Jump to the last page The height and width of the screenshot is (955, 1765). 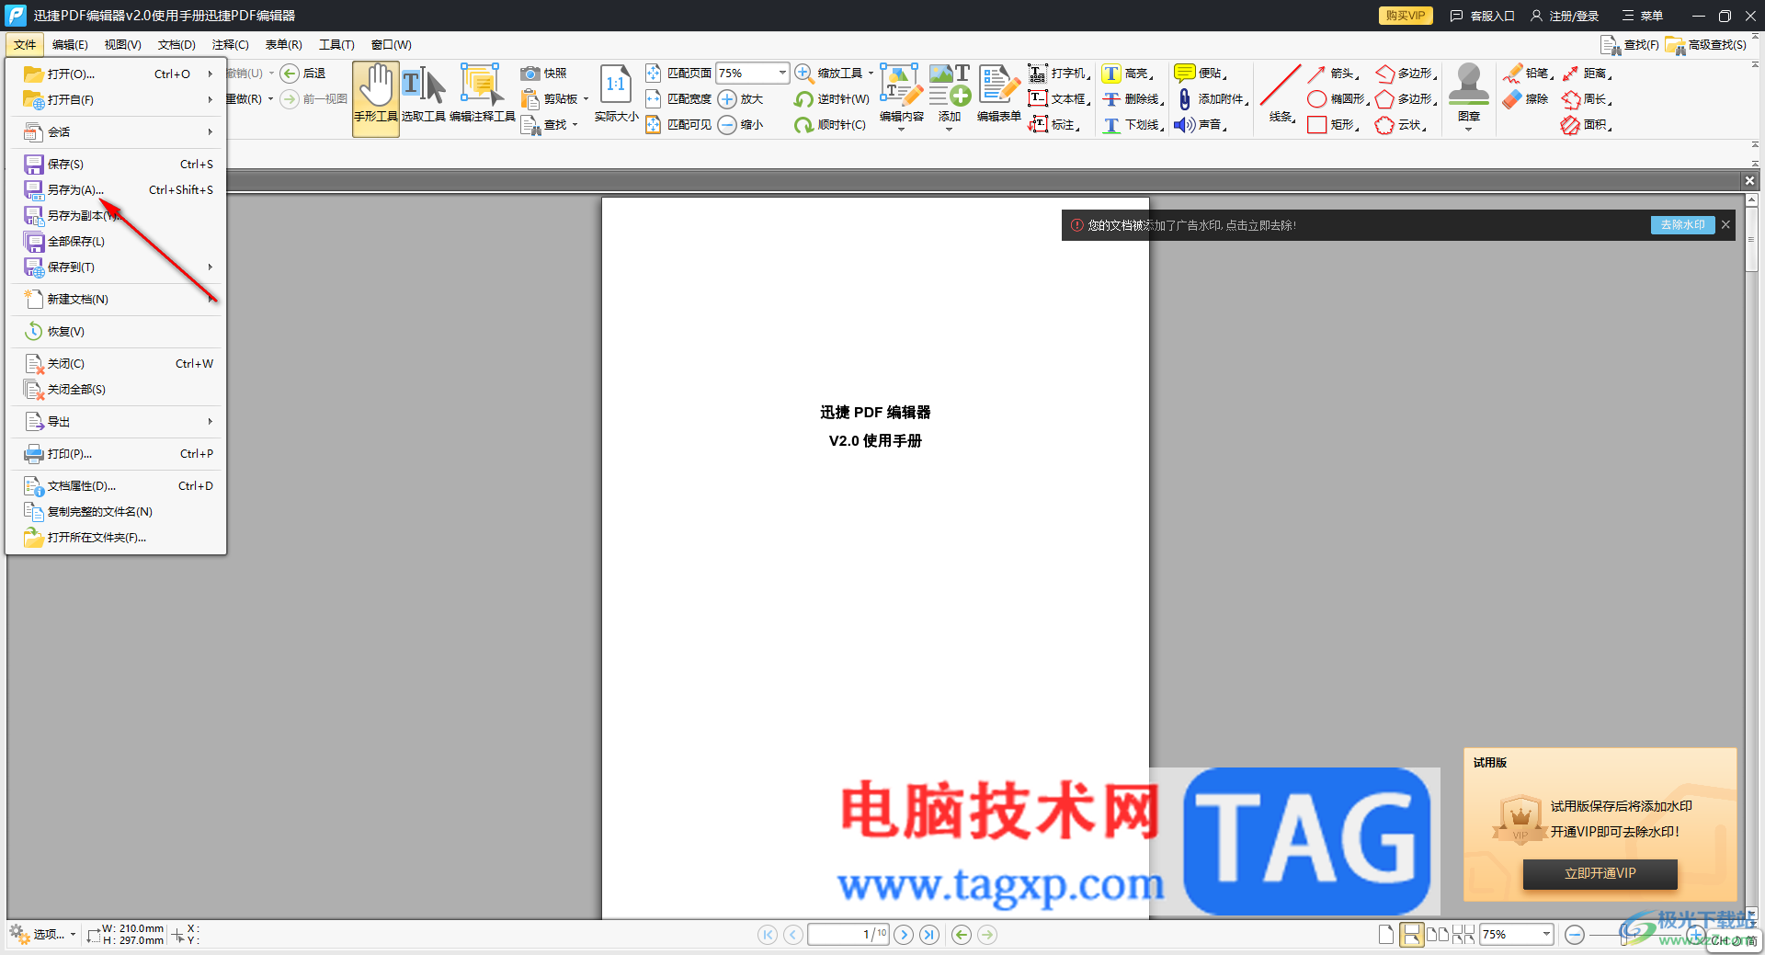coord(929,935)
